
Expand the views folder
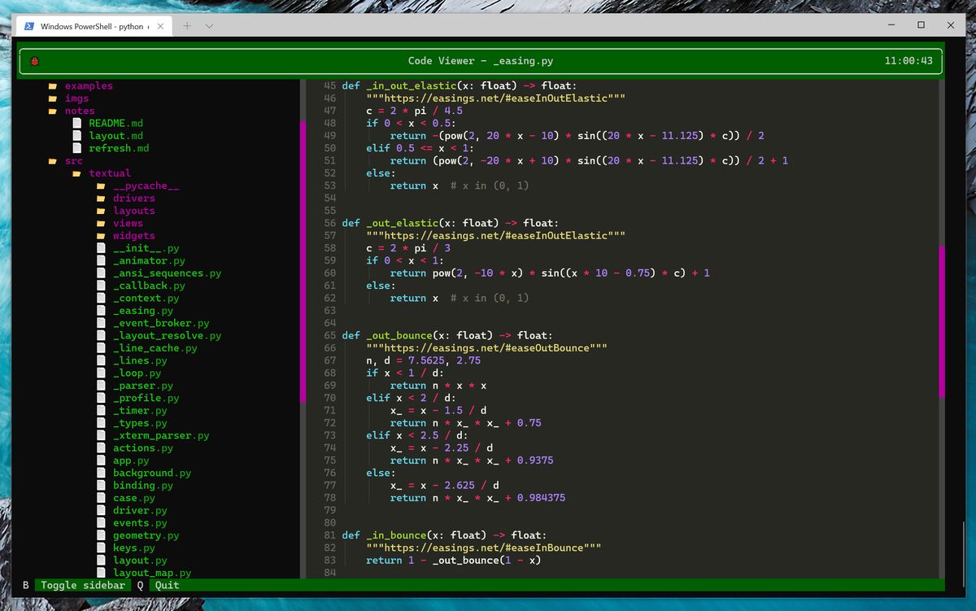pyautogui.click(x=128, y=224)
